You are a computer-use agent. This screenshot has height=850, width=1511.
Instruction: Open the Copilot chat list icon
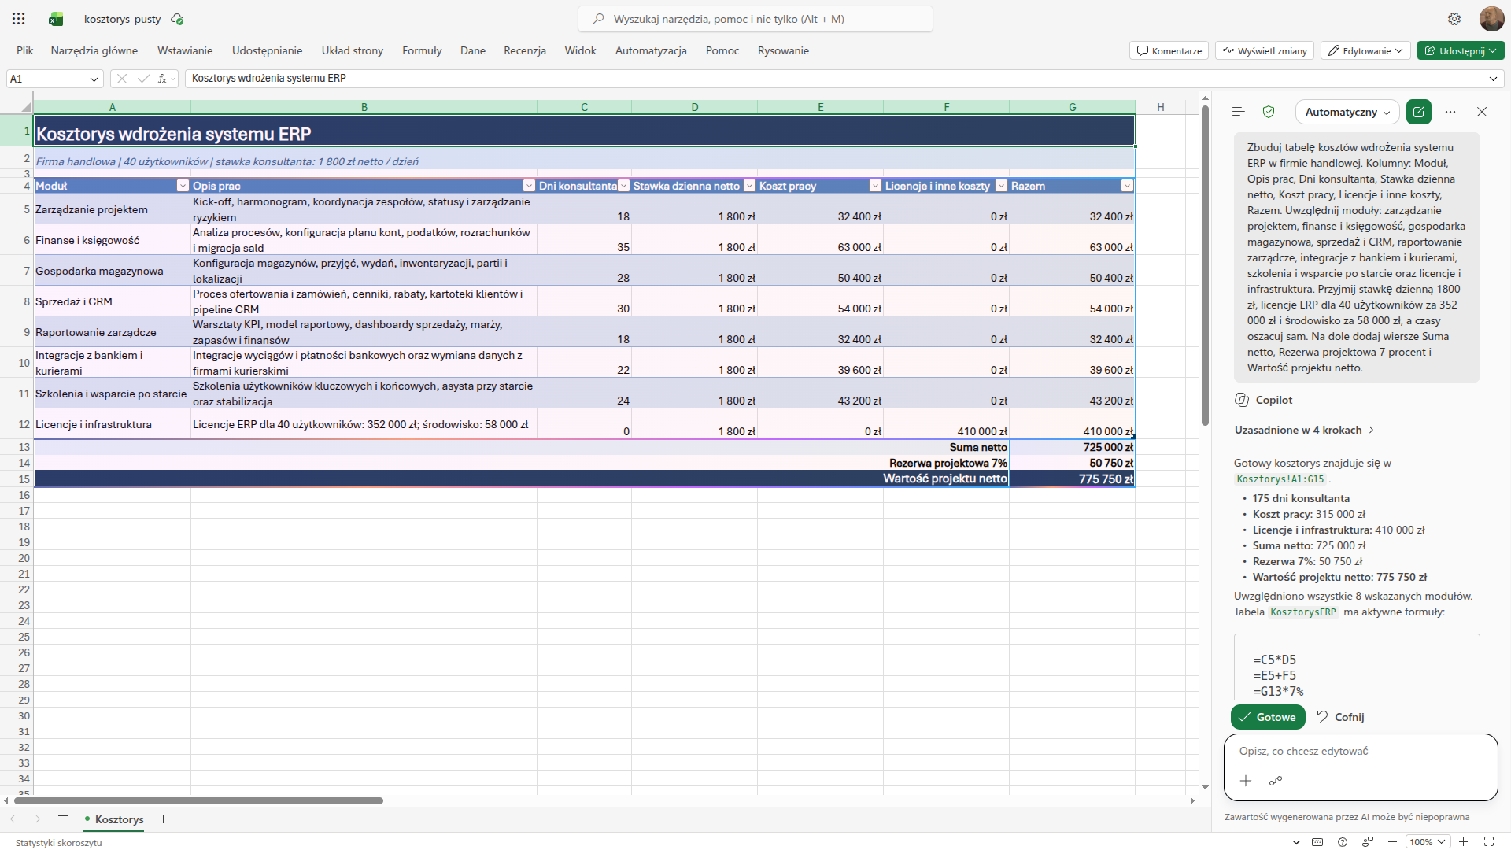(1238, 112)
